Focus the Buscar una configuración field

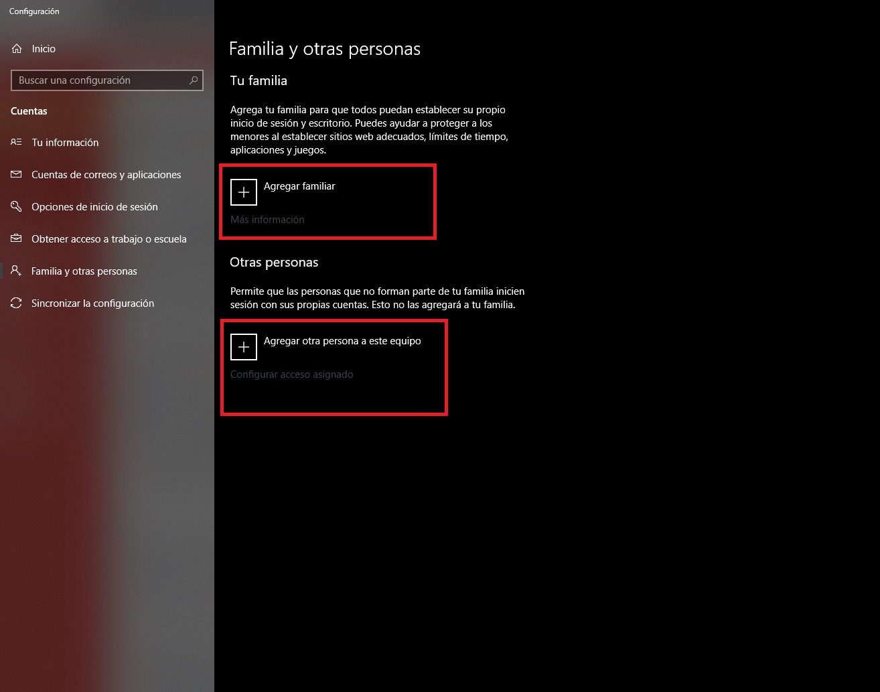tap(107, 80)
